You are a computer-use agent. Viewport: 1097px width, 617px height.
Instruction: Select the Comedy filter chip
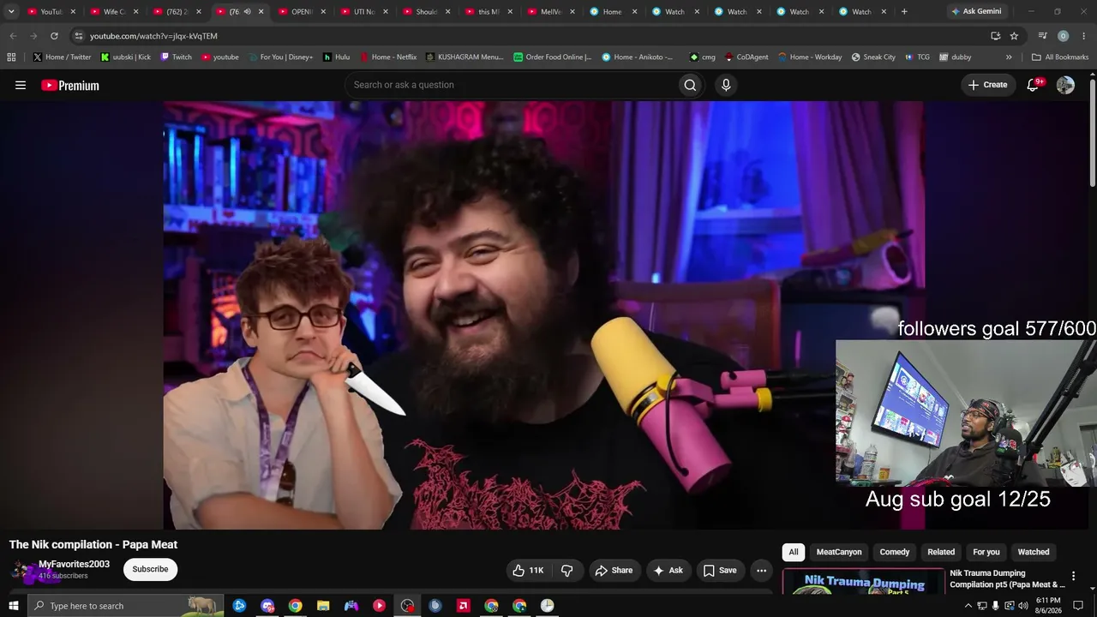point(895,552)
